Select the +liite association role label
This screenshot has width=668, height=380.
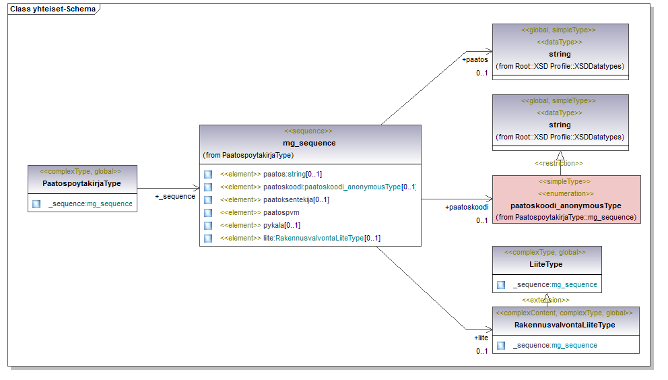tap(481, 338)
